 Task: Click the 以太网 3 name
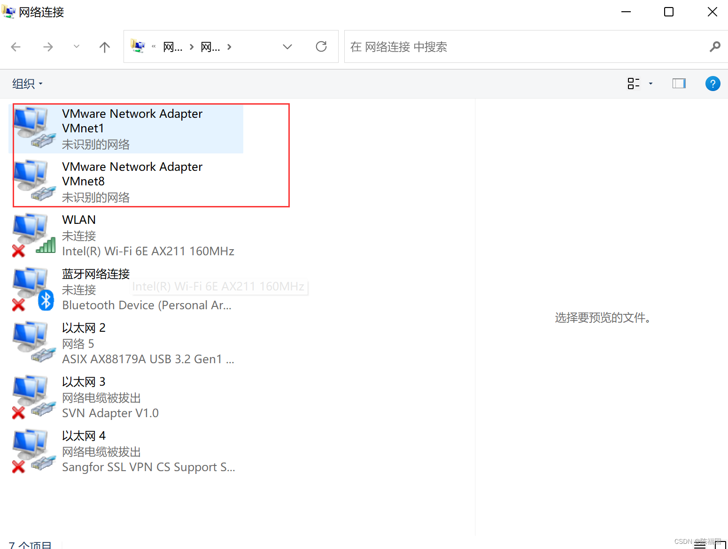click(x=84, y=381)
